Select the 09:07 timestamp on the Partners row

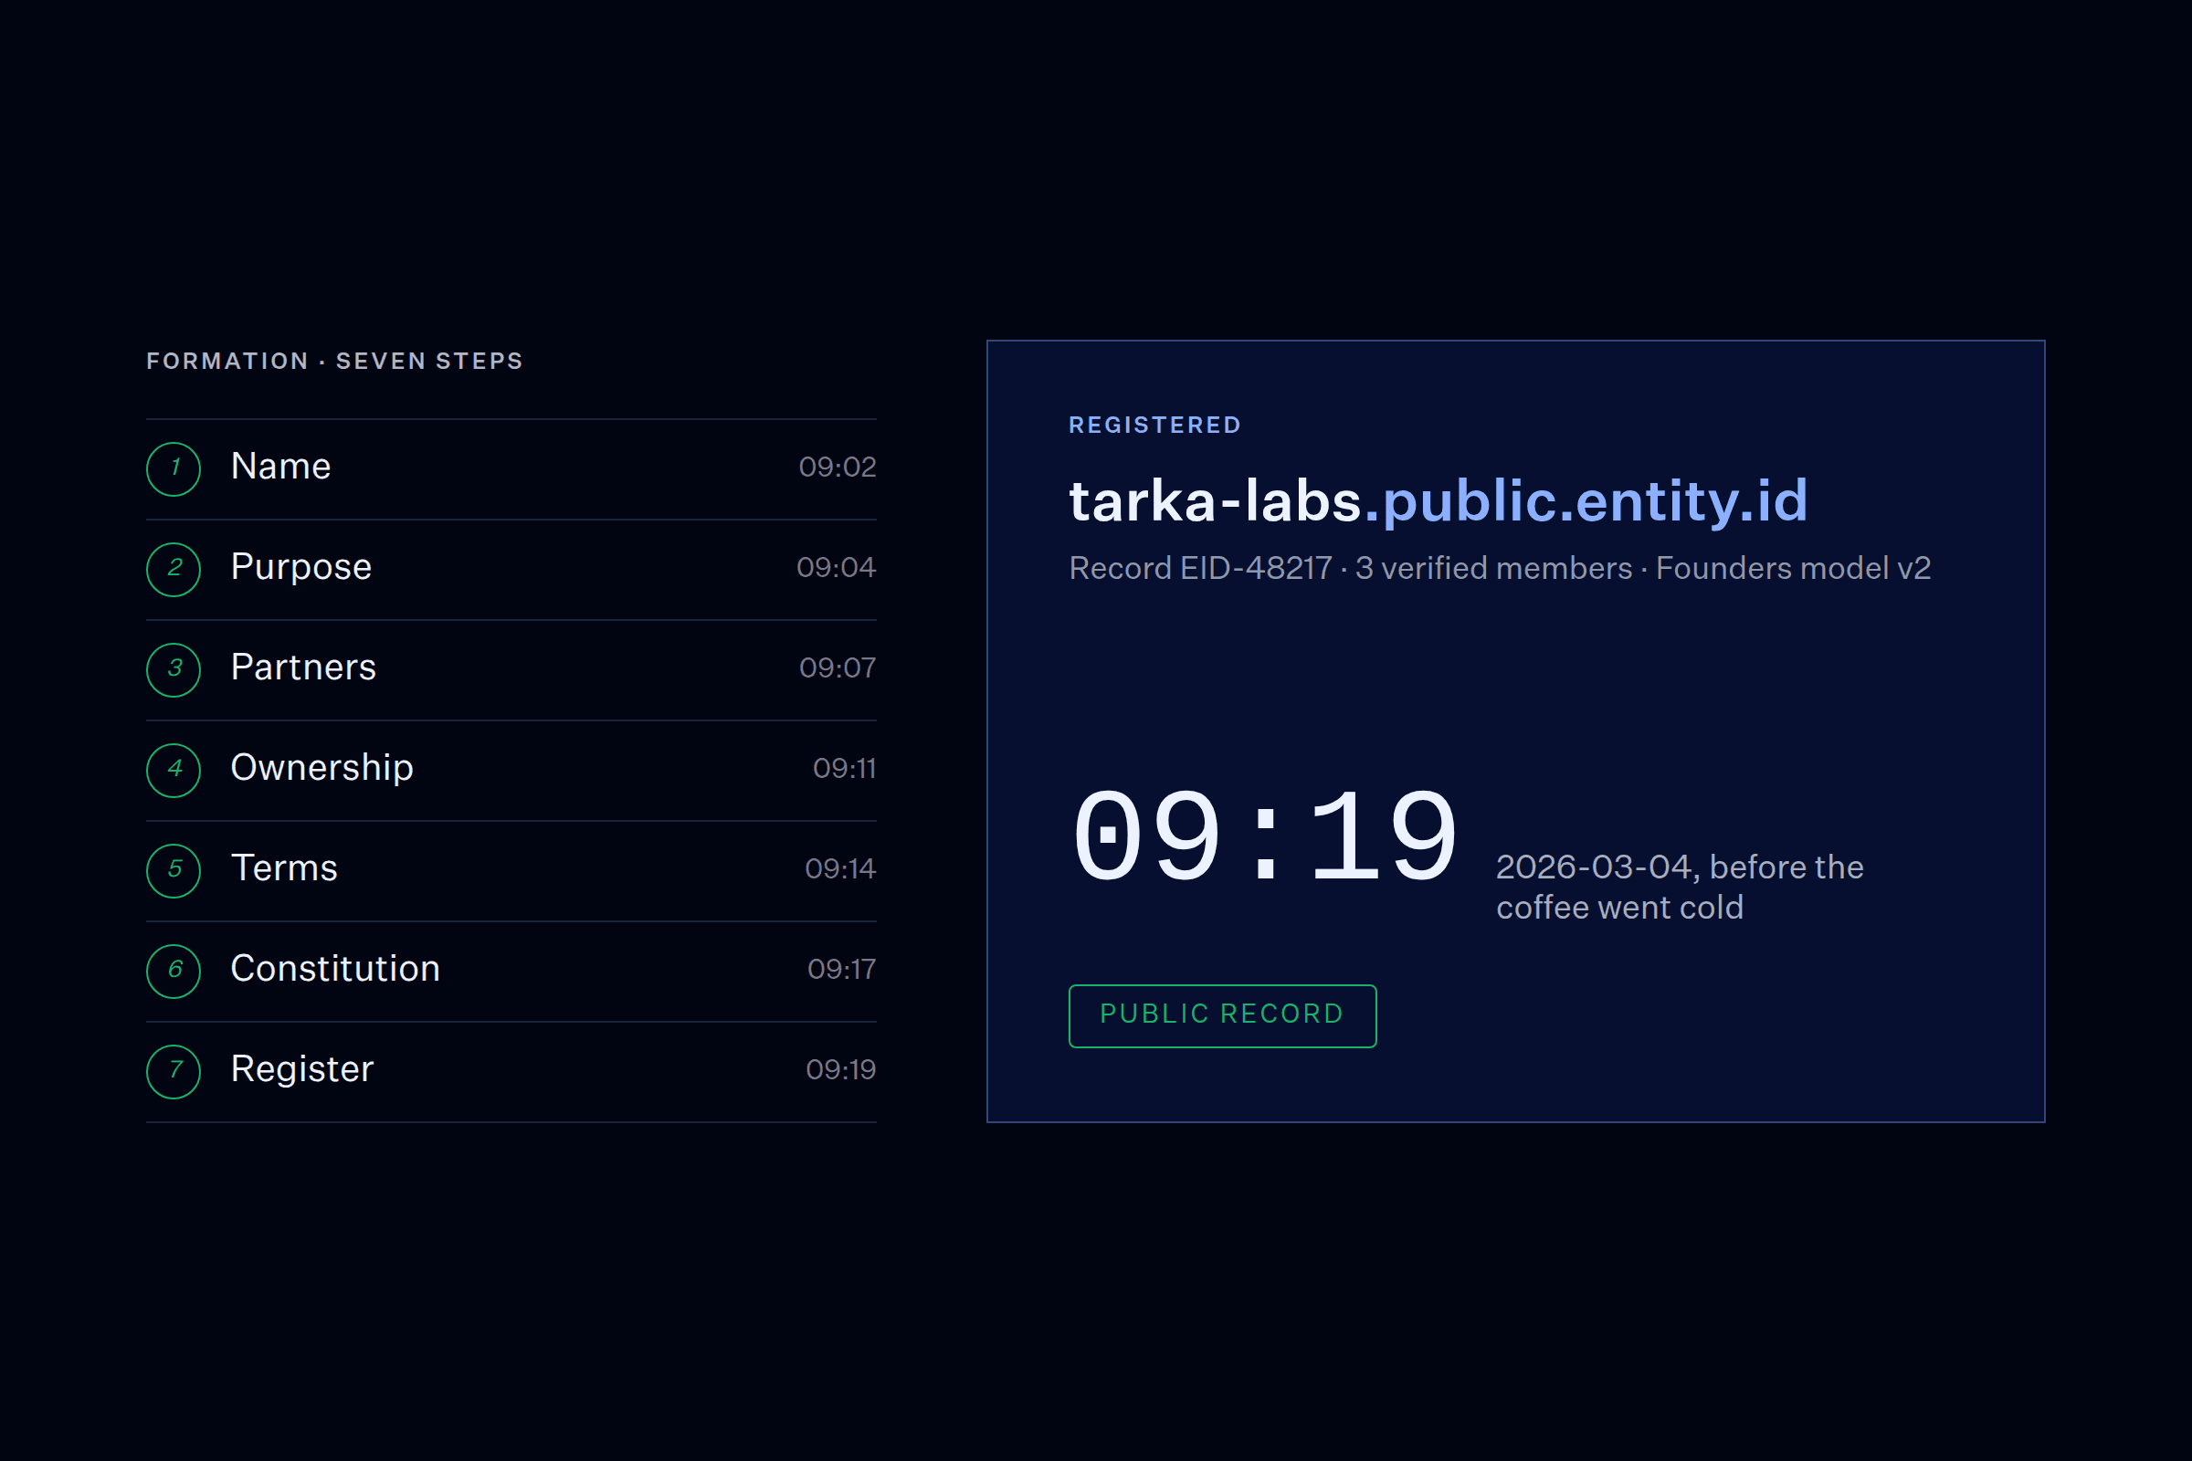click(x=837, y=668)
